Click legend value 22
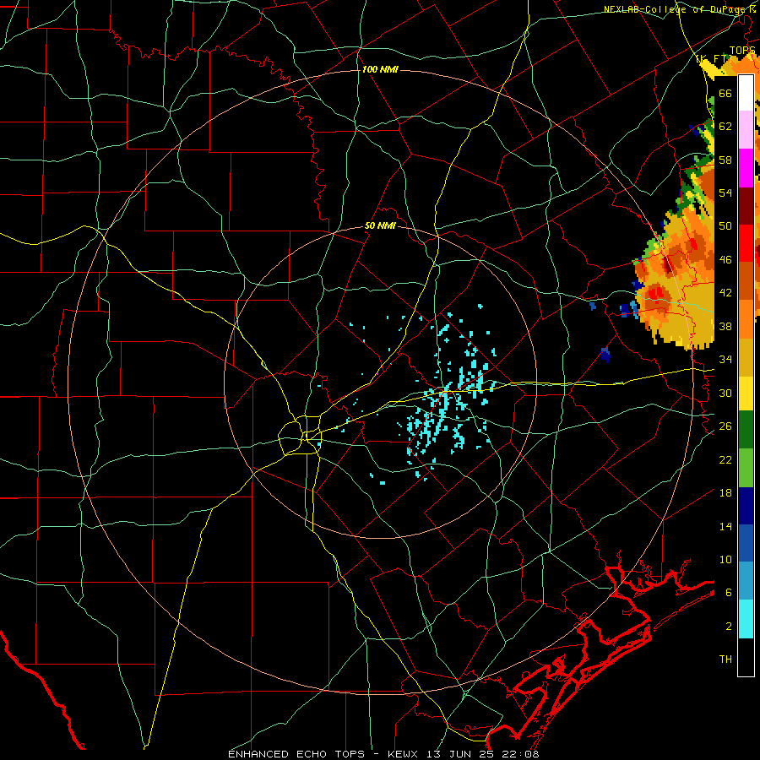Image resolution: width=760 pixels, height=760 pixels. point(725,459)
